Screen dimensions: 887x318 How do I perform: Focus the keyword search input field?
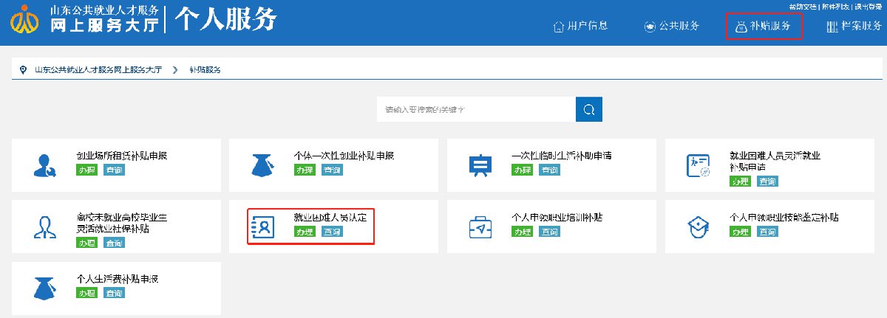pyautogui.click(x=476, y=109)
